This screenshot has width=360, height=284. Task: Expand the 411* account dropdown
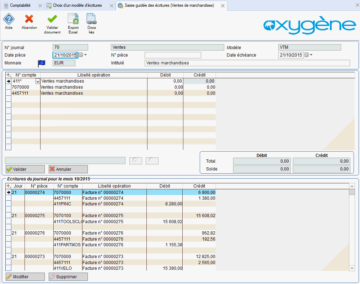[38, 81]
